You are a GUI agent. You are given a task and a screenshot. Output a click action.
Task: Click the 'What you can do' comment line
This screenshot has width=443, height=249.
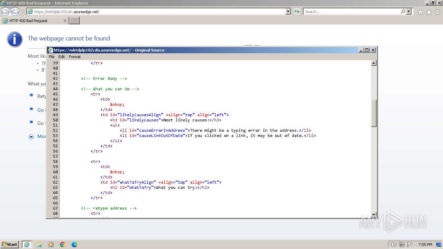pos(110,89)
